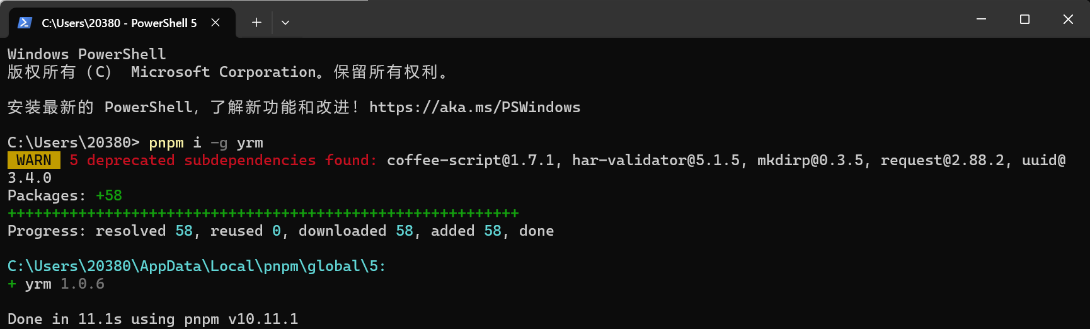1090x329 pixels.
Task: Close the PowerShell 5 tab
Action: coord(215,23)
